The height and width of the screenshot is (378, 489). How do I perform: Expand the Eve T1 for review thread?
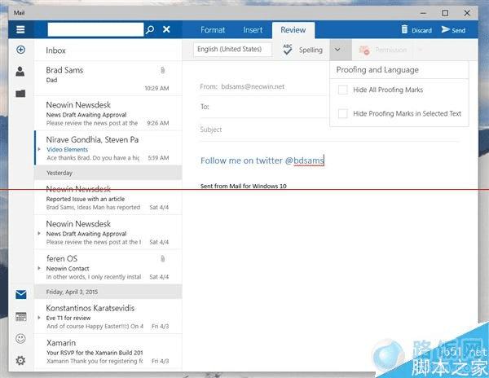[x=39, y=318]
